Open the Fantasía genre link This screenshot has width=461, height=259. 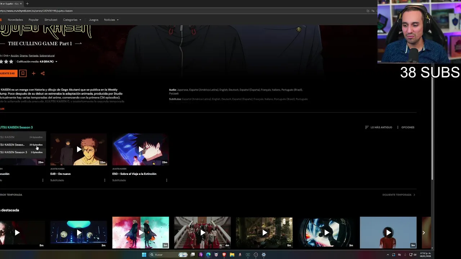coord(33,56)
